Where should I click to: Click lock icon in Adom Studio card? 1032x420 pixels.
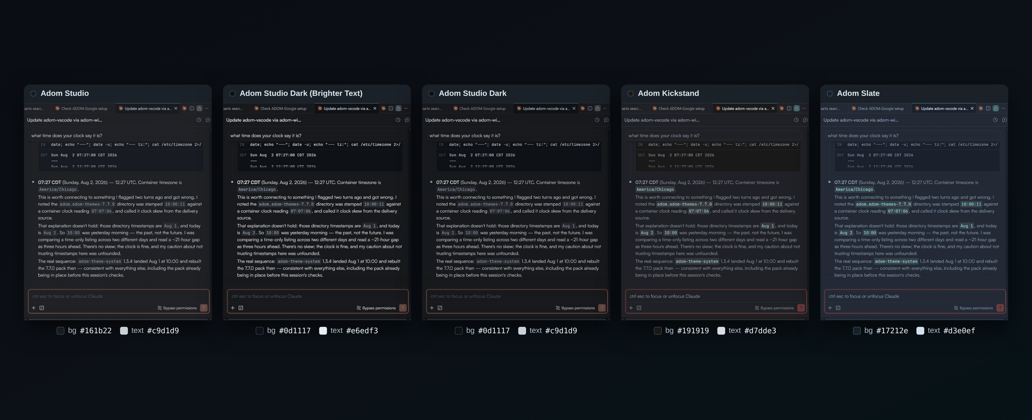click(x=200, y=108)
